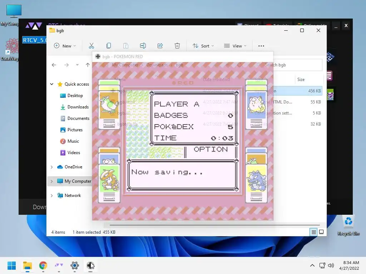Expand the Network tree node
The height and width of the screenshot is (274, 366).
point(51,196)
